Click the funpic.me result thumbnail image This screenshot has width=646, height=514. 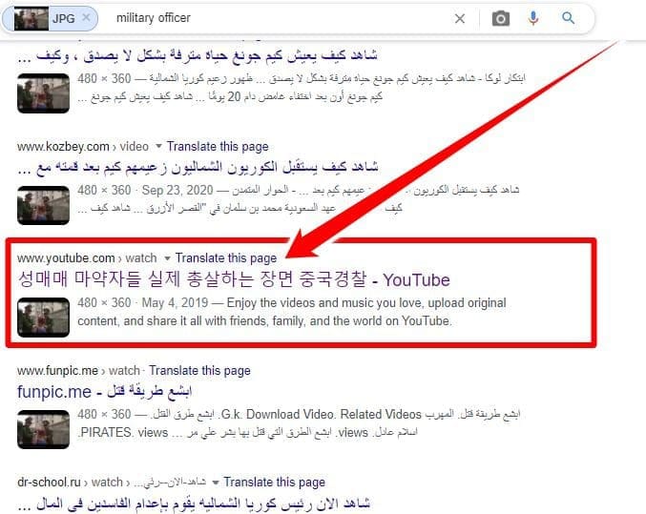[43, 427]
